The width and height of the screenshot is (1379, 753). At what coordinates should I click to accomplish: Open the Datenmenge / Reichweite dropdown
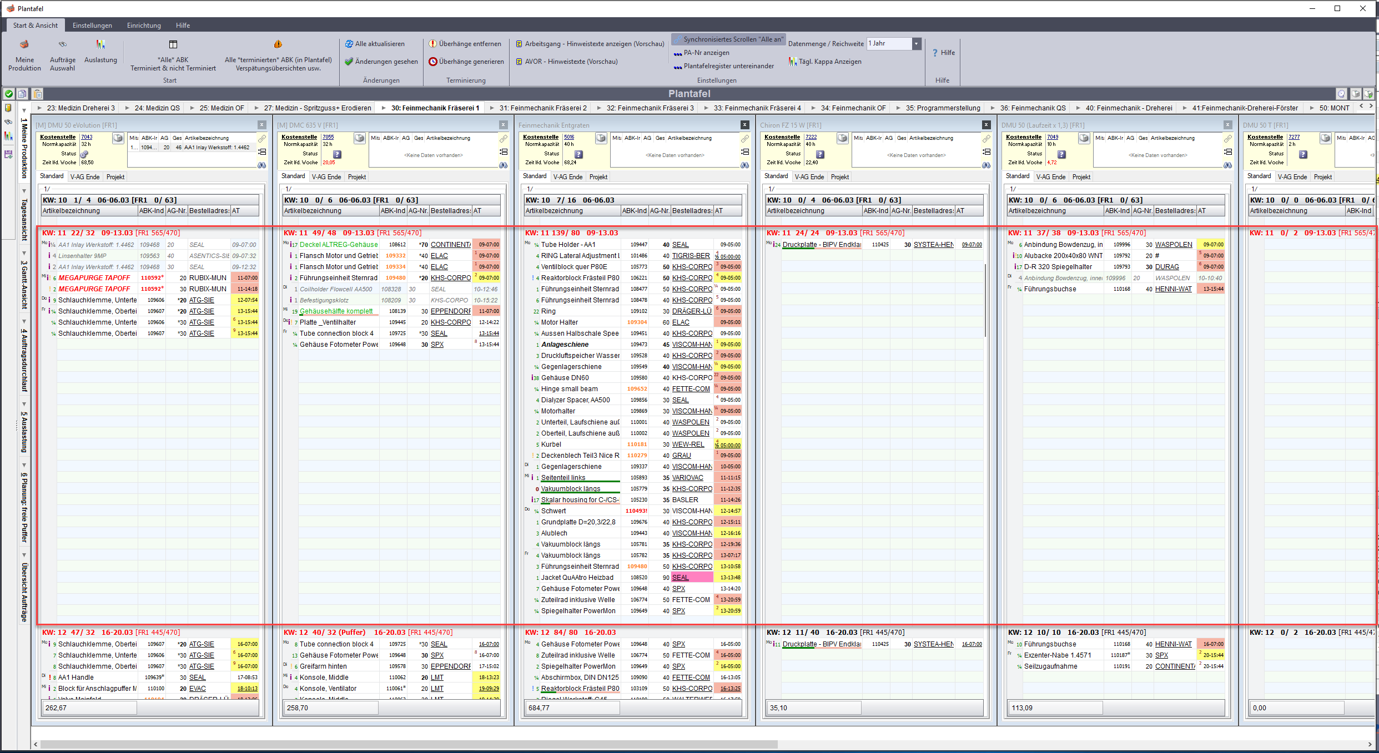[917, 44]
